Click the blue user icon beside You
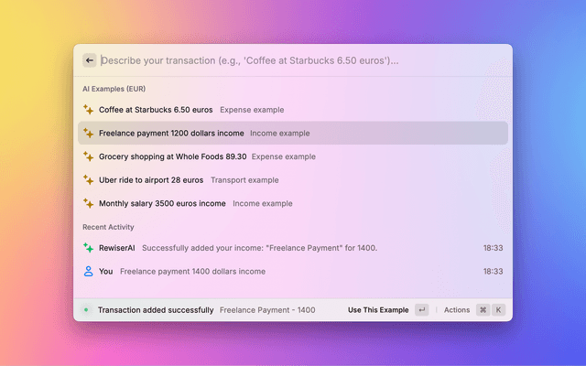 [89, 271]
